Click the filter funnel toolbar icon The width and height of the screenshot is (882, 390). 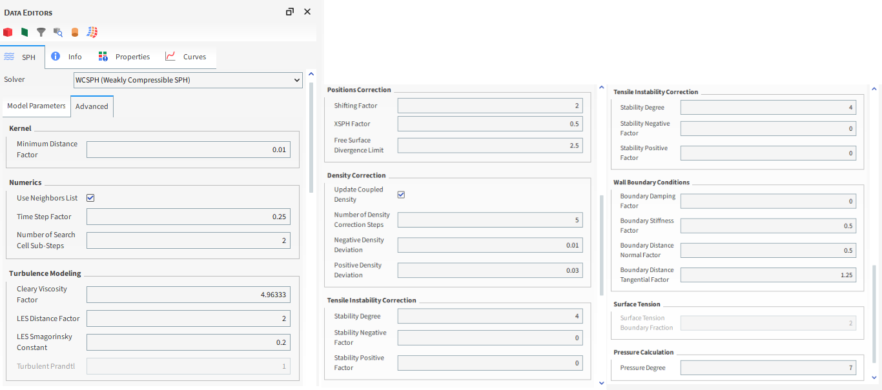[x=41, y=32]
